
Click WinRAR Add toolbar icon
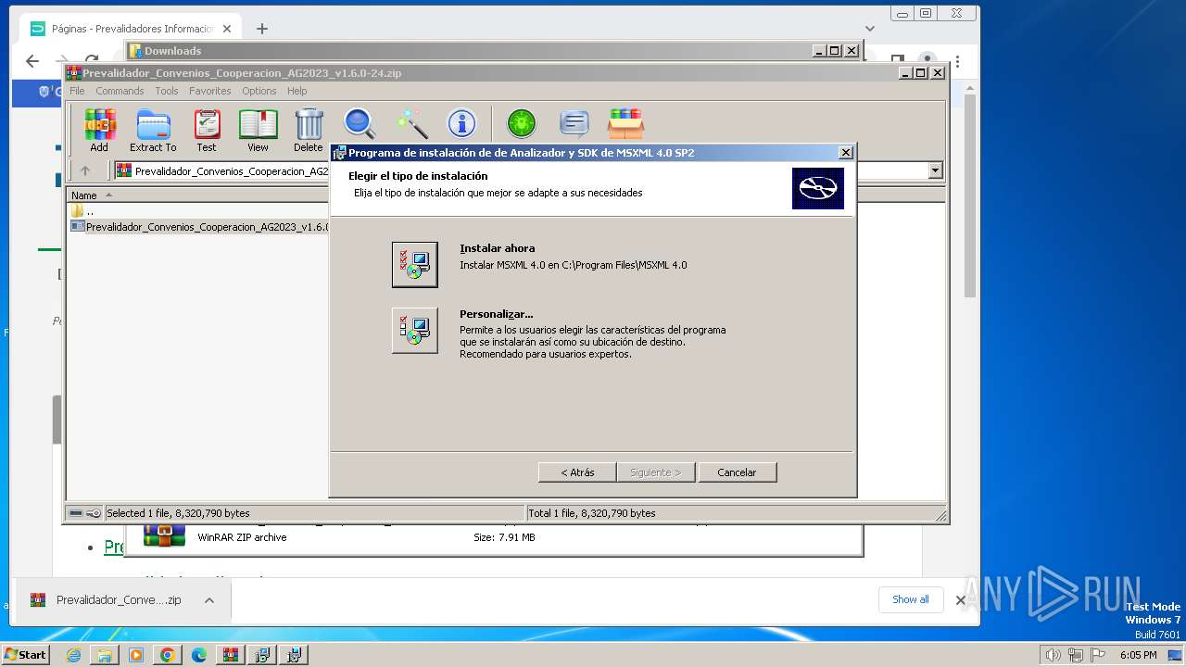tap(99, 131)
